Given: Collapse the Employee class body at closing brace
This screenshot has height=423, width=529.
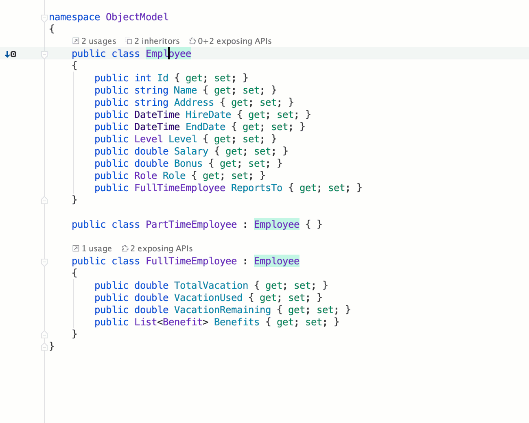Looking at the screenshot, I should coord(44,200).
